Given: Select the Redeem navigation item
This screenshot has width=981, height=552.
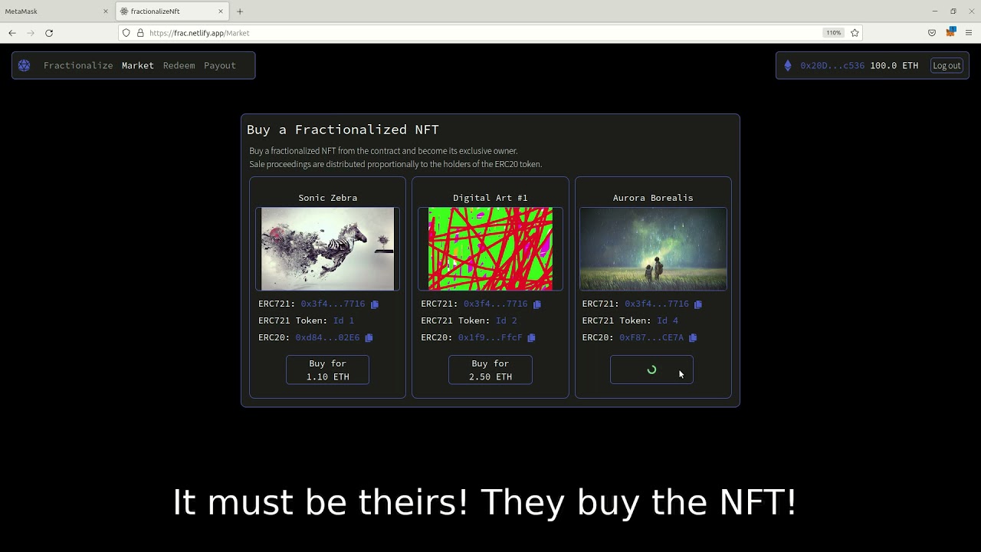Looking at the screenshot, I should tap(179, 65).
